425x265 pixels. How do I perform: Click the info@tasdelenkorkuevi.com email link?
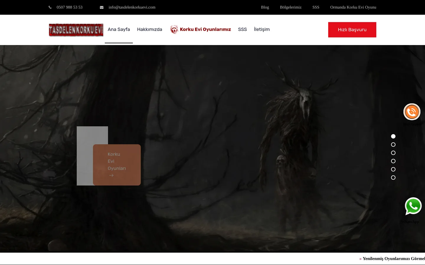point(132,7)
